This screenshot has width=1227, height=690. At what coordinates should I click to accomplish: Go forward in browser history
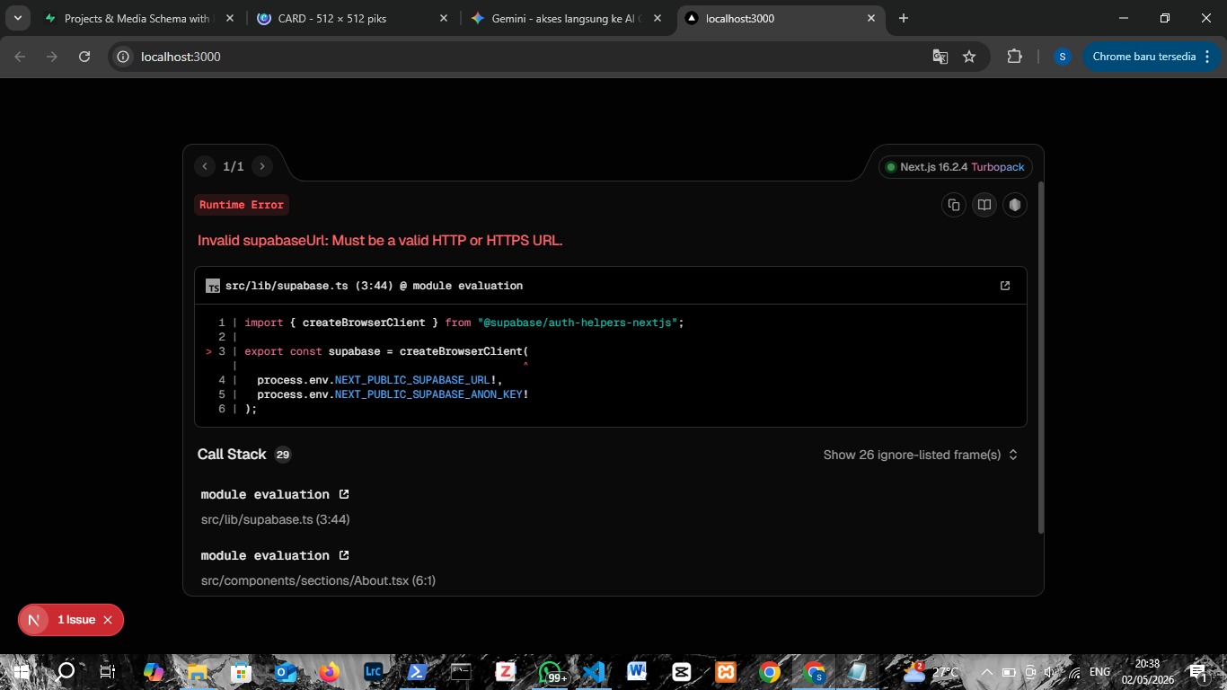pos(52,57)
